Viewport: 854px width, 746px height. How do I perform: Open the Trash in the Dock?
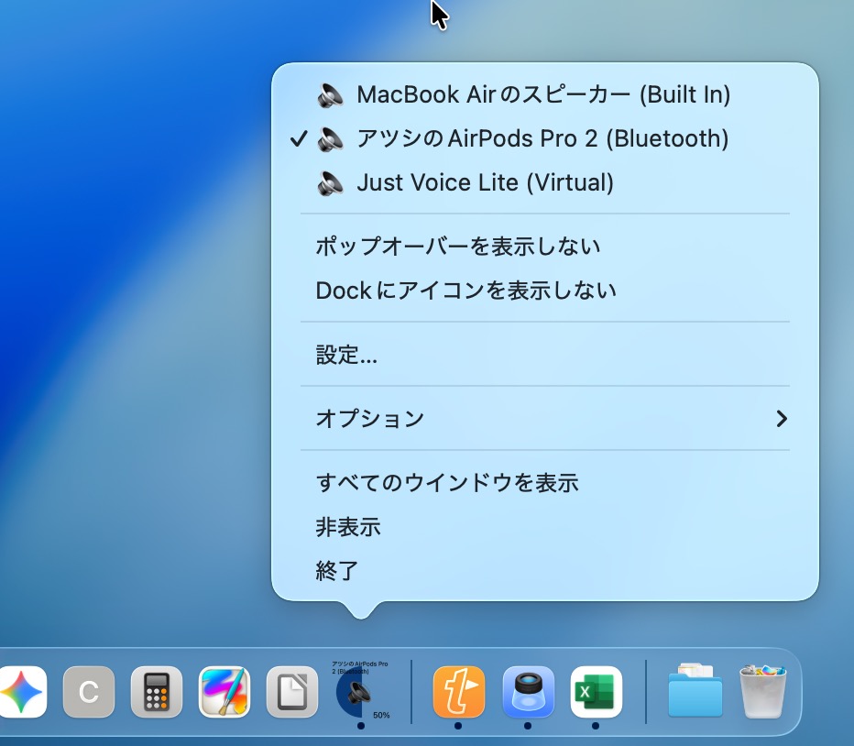click(x=762, y=692)
